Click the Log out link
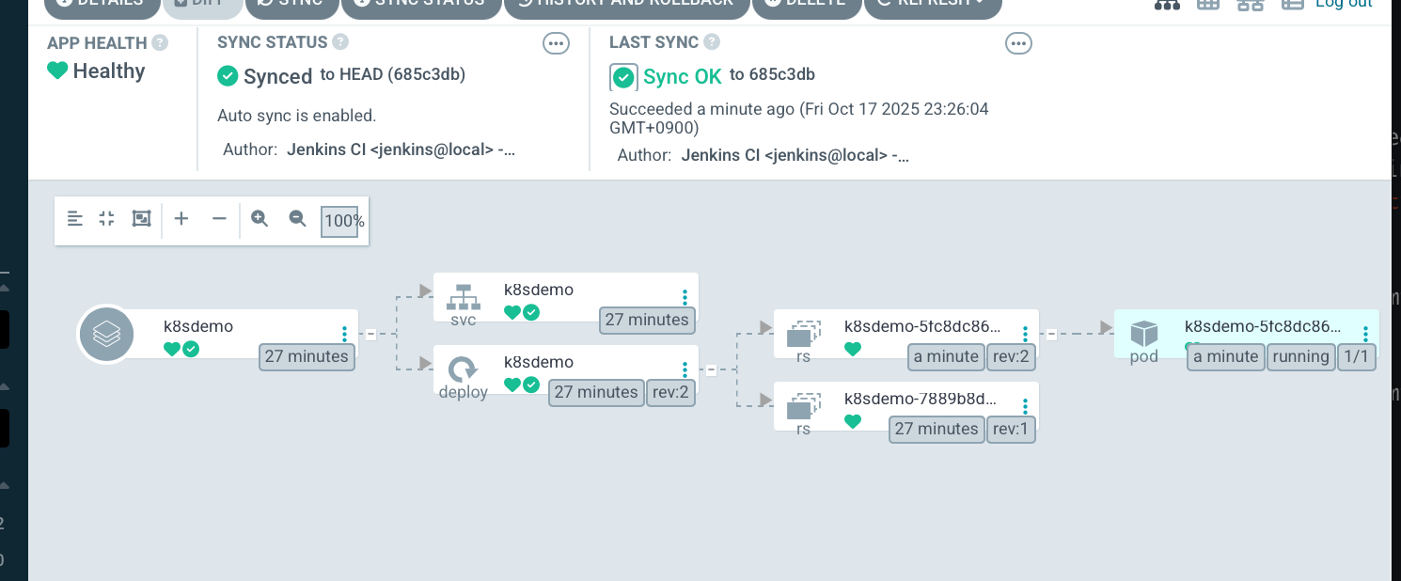The width and height of the screenshot is (1401, 581). [x=1344, y=4]
